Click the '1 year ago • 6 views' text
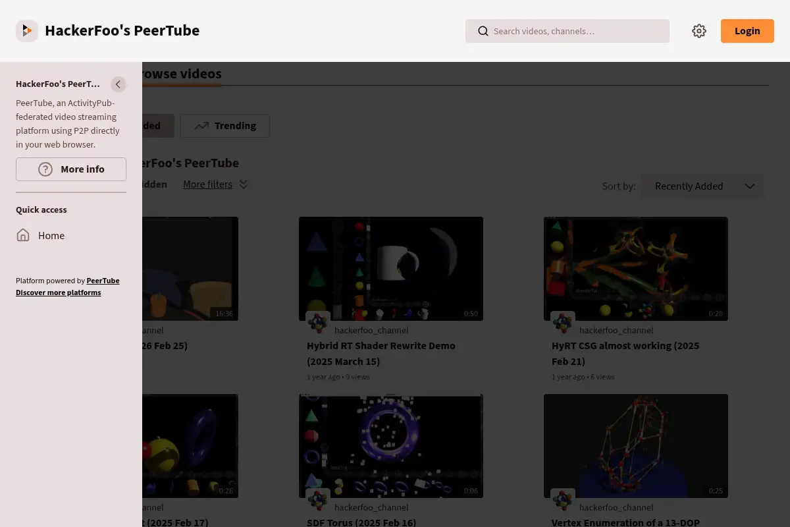 [x=583, y=377]
